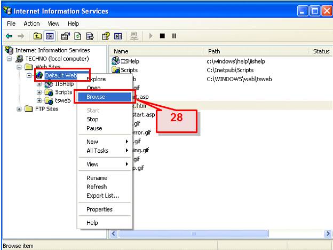Click the Back arrow toolbar icon

tap(9, 36)
